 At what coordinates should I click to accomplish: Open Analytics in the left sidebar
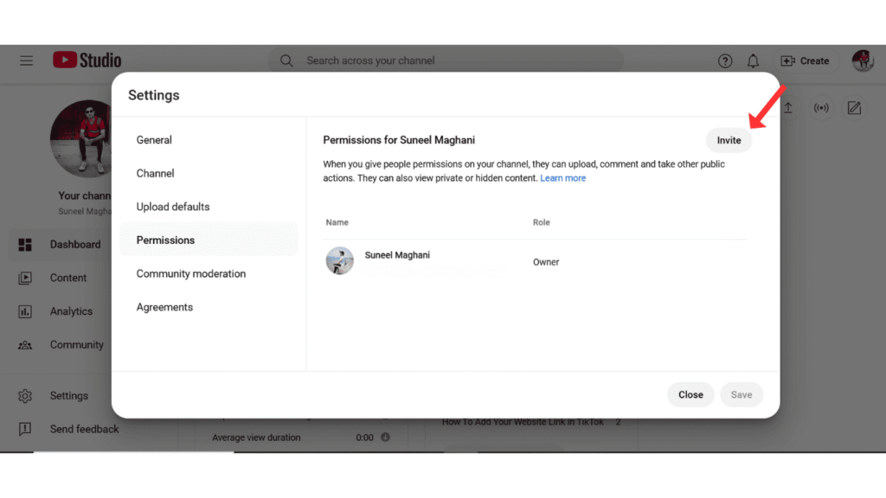(x=71, y=311)
